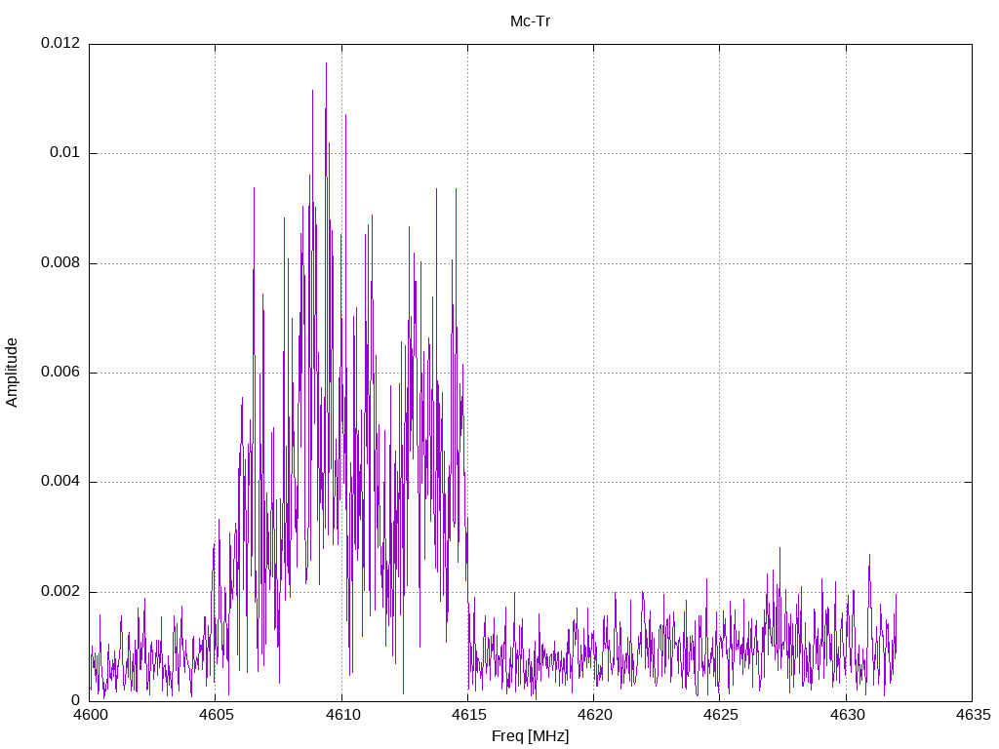Screen dimensions: 999x749
Task: Click the x-axis tick label 4615
Action: coord(468,715)
